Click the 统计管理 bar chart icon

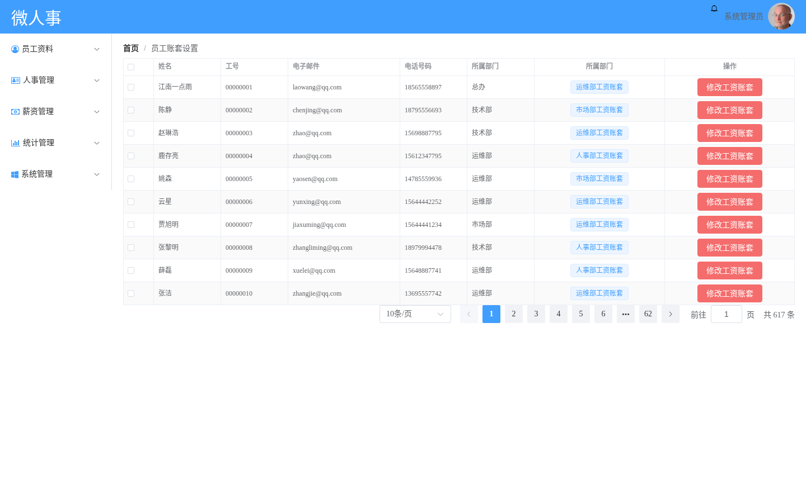[16, 143]
